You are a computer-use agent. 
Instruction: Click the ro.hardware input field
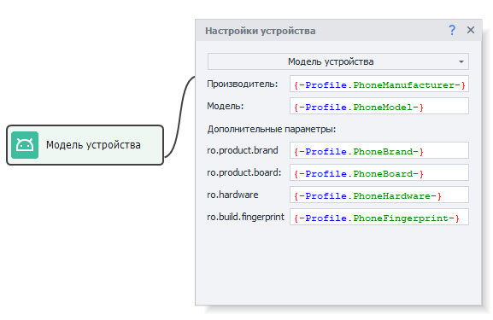pos(379,195)
